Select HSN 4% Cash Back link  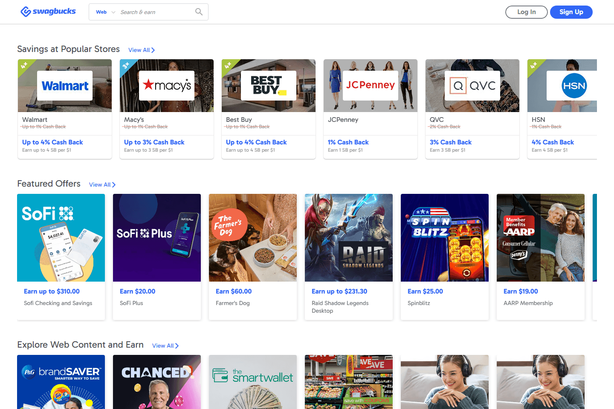pos(553,142)
